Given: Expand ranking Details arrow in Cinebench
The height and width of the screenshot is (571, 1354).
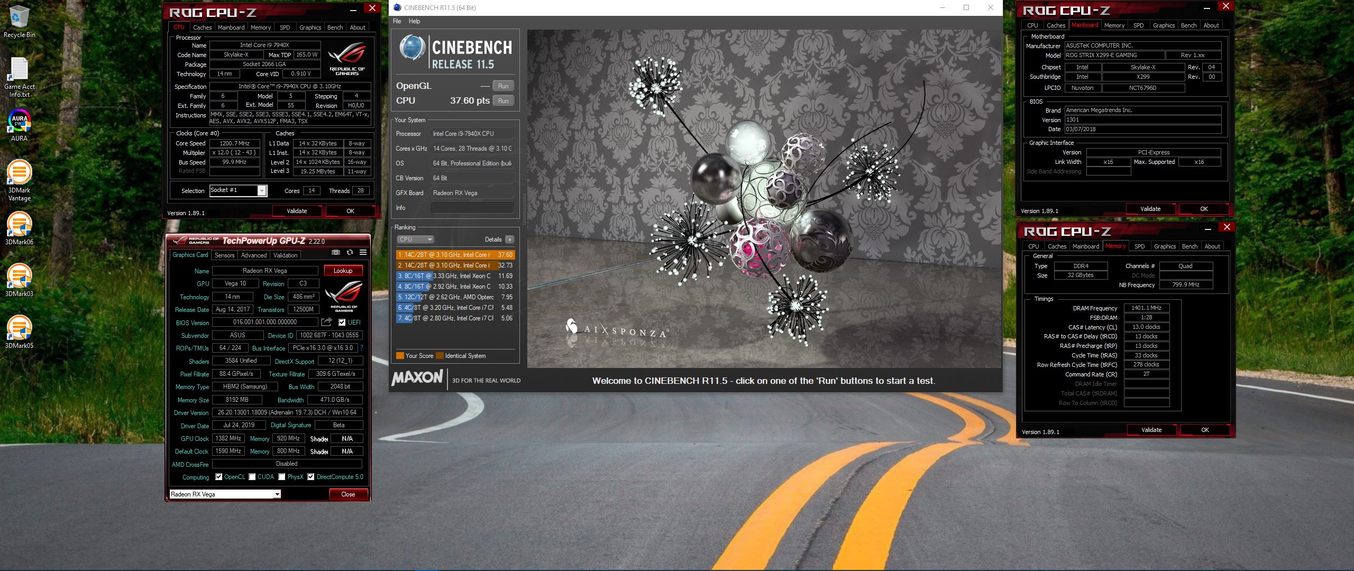Looking at the screenshot, I should point(509,240).
